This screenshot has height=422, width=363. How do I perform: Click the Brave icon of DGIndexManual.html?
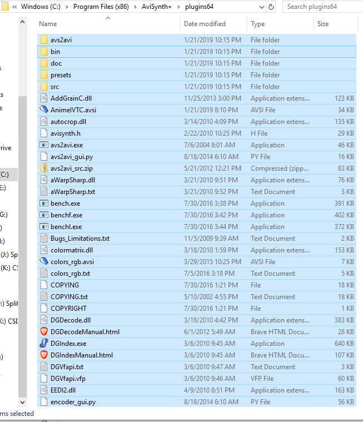[44, 355]
